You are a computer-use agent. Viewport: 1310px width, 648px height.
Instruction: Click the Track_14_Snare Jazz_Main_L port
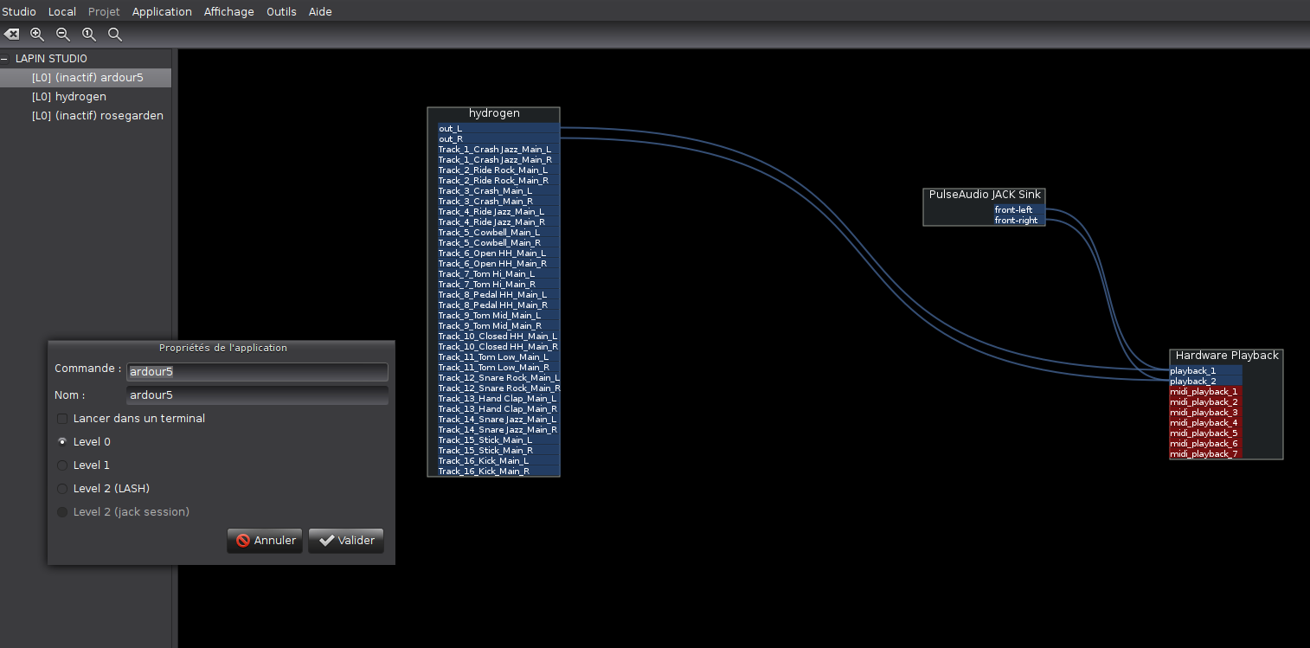498,420
